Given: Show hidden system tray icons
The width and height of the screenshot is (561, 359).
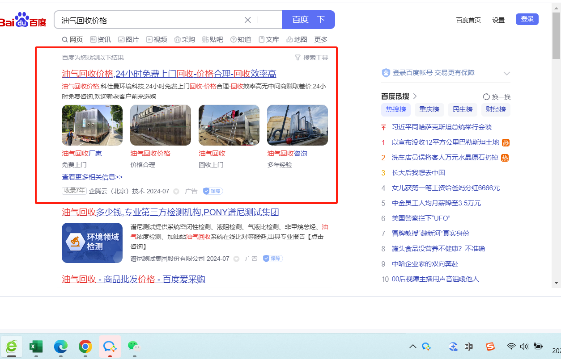Looking at the screenshot, I should click(x=412, y=346).
